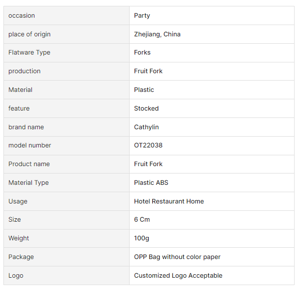Click the "Stocked" feature value
Screen dimensions: 298x290
(x=146, y=109)
